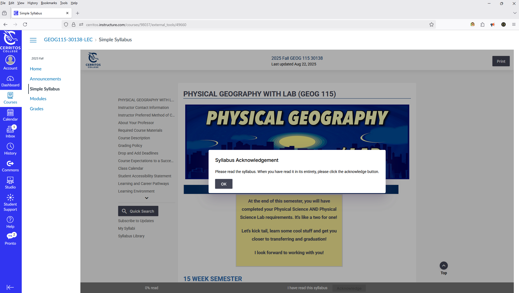The image size is (519, 293).
Task: Click the Acknowledge button
Action: 349,288
